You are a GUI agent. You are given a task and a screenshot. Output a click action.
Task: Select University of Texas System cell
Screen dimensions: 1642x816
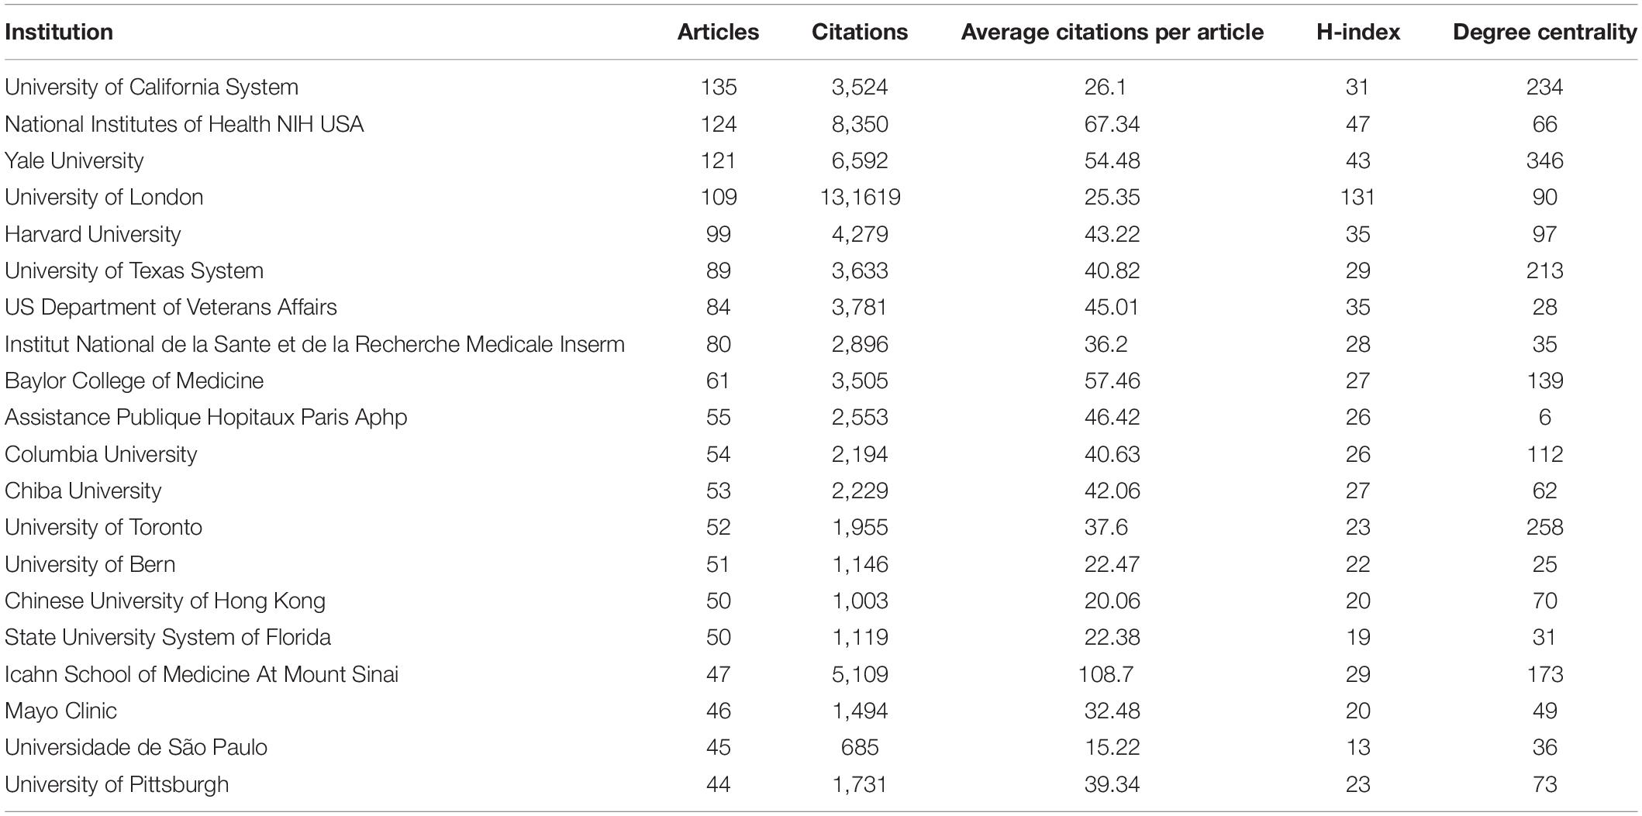(x=134, y=270)
